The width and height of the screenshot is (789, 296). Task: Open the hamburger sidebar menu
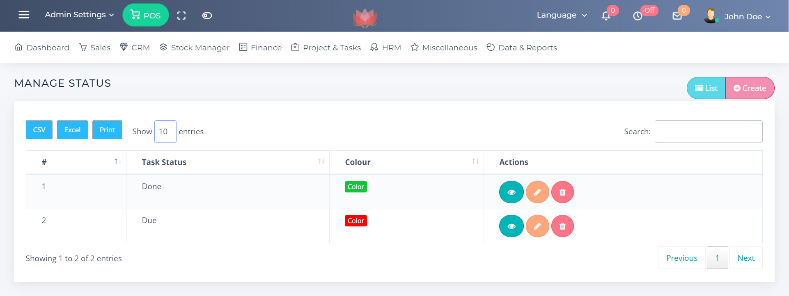coord(24,15)
